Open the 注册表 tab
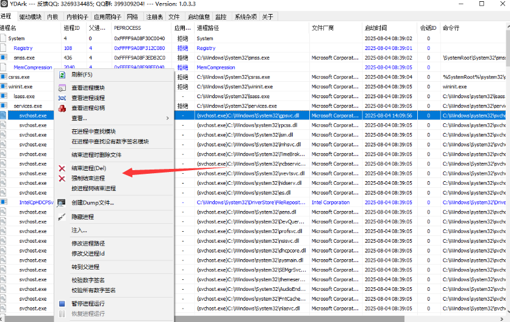 tap(154, 16)
